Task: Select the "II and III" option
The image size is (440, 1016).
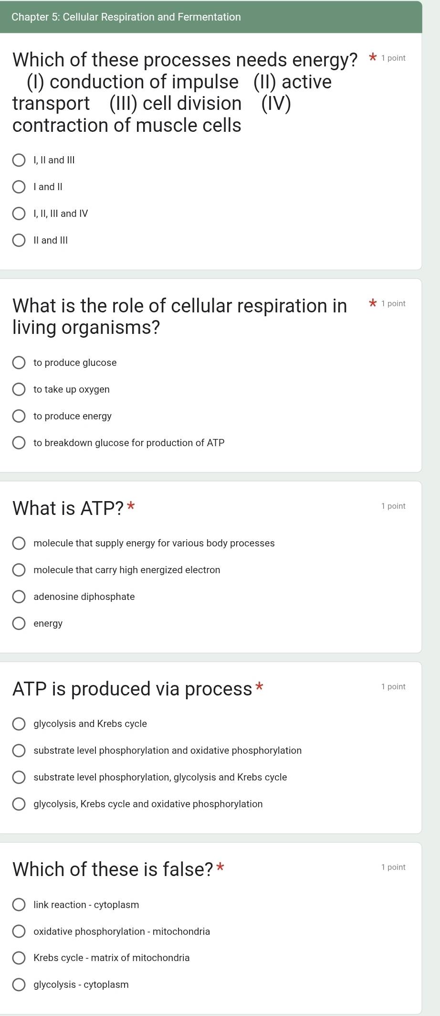Action: coord(19,240)
